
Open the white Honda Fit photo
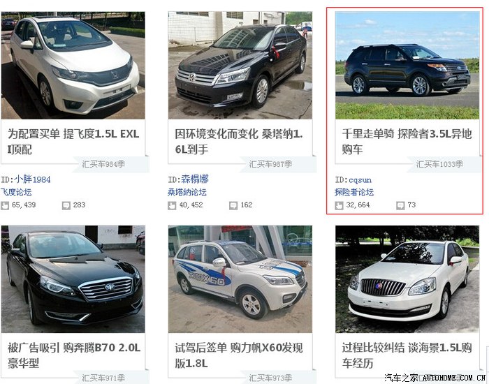tap(73, 66)
